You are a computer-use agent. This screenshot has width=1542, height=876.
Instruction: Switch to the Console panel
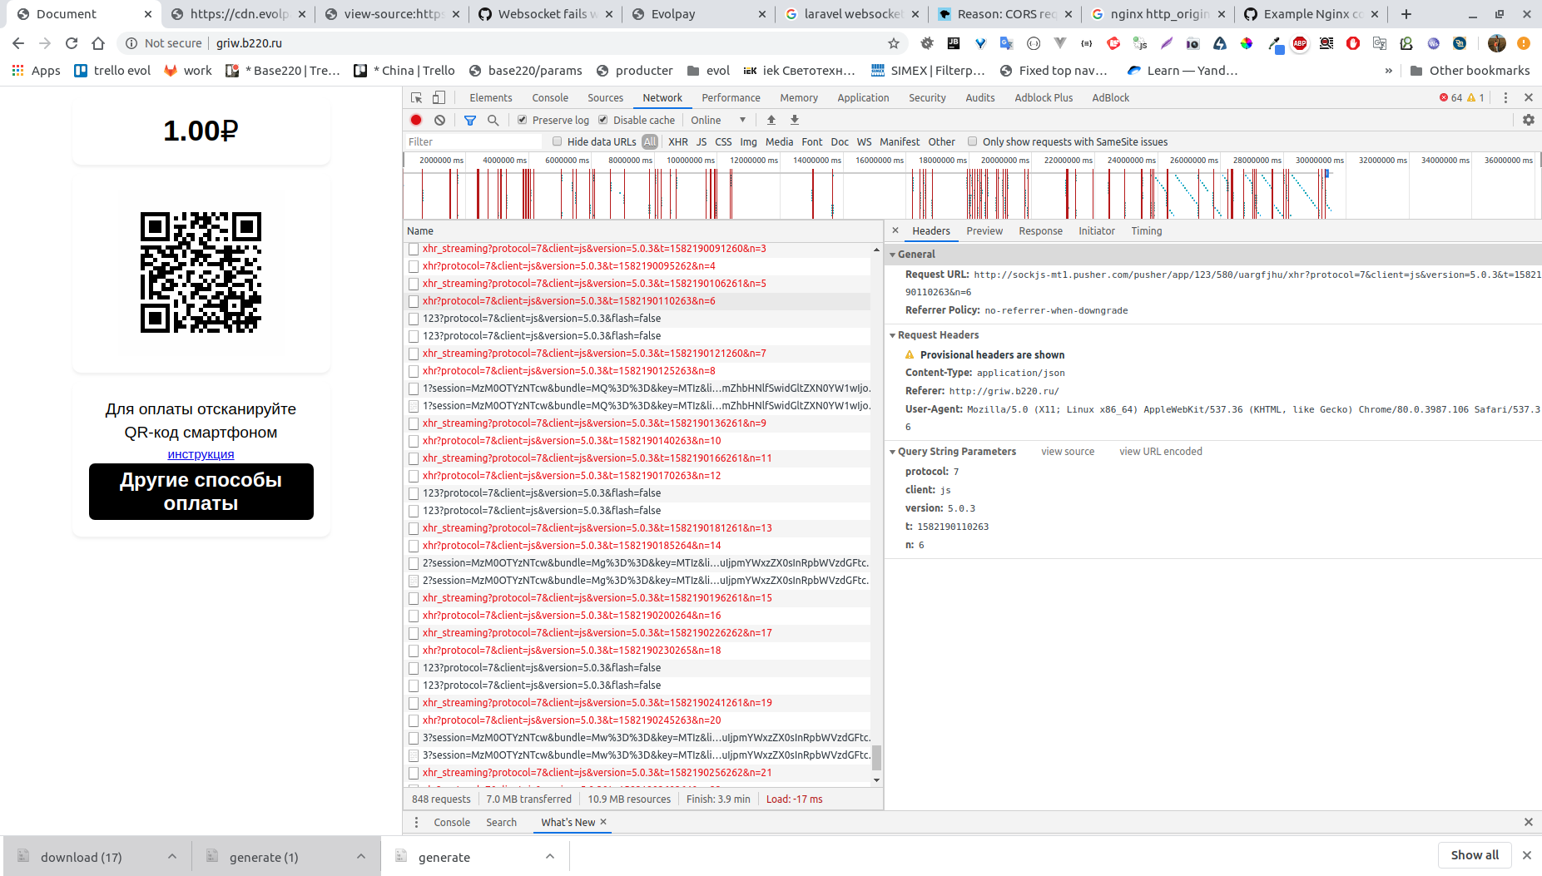[x=550, y=97]
